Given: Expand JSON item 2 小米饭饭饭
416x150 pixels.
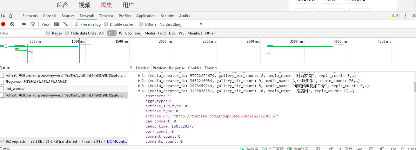Looking at the screenshot, I should click(x=139, y=81).
